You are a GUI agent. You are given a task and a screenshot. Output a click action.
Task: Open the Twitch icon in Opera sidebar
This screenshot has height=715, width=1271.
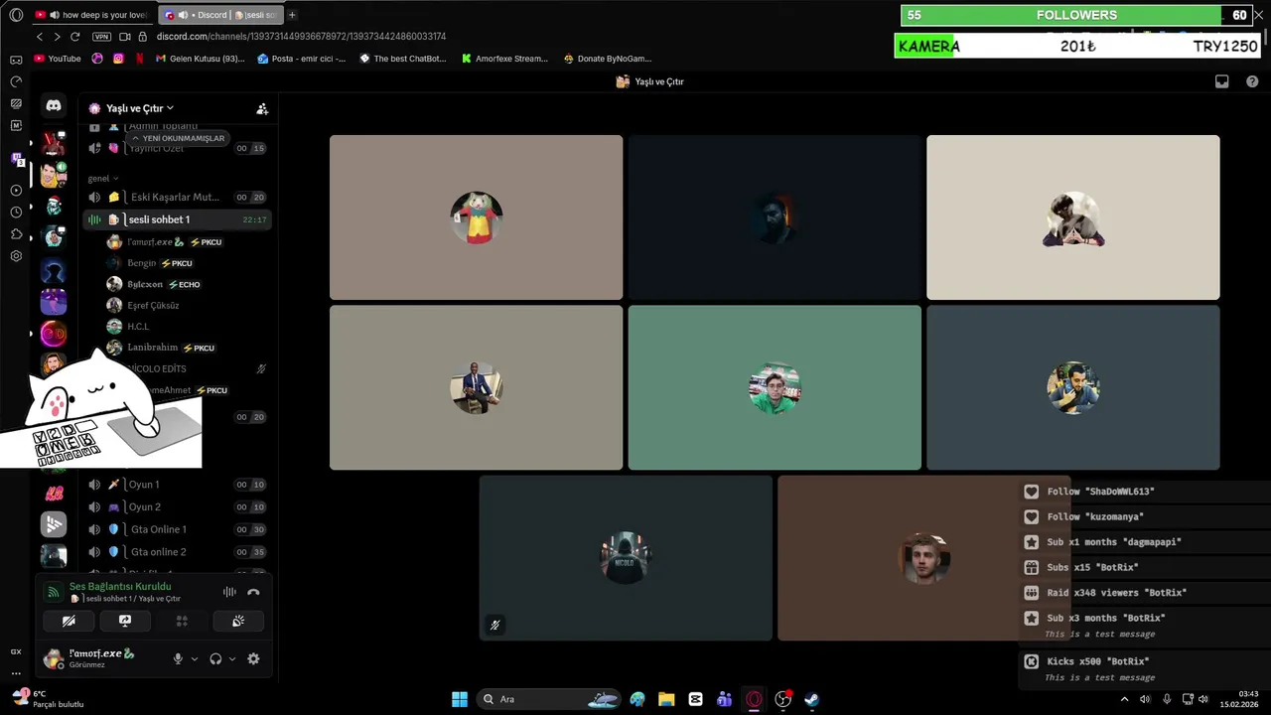tap(16, 158)
